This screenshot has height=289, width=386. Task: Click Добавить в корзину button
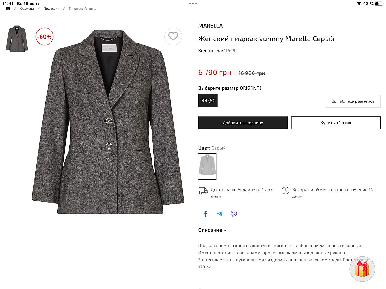click(243, 123)
